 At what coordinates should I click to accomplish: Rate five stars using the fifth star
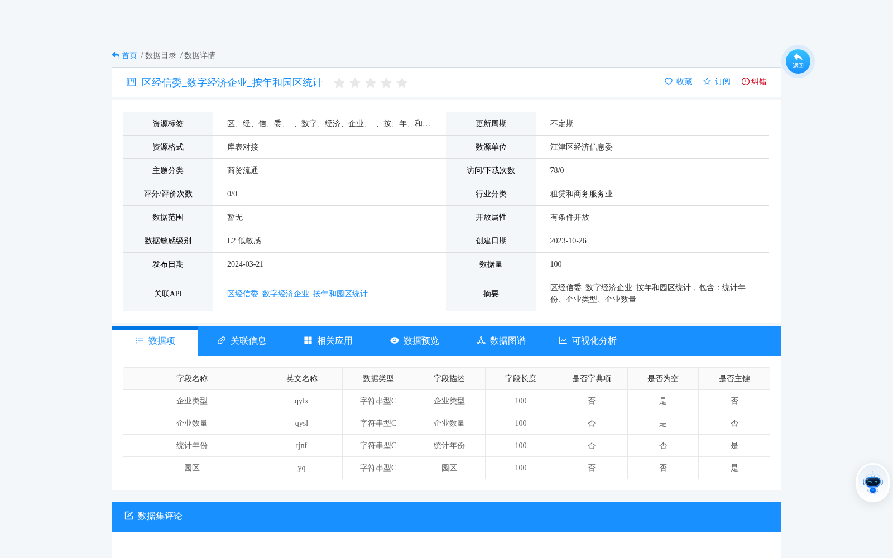pyautogui.click(x=401, y=83)
